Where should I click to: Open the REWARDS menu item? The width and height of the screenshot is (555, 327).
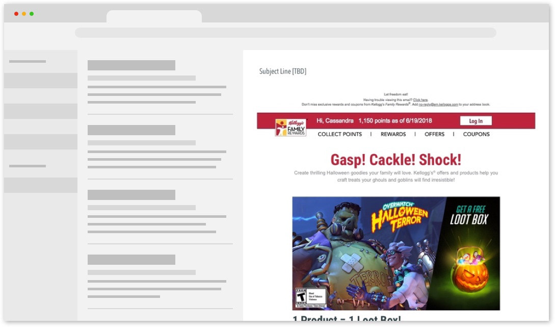tap(393, 134)
